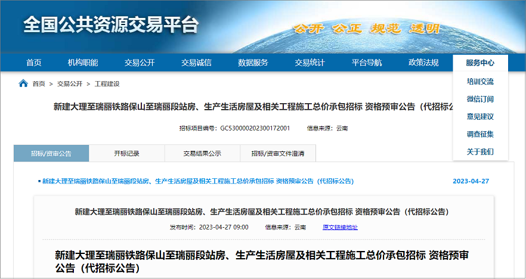Click the home icon in breadcrumb
The image size is (526, 279).
point(23,83)
